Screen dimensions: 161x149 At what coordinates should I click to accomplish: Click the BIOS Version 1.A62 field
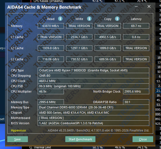93,123
